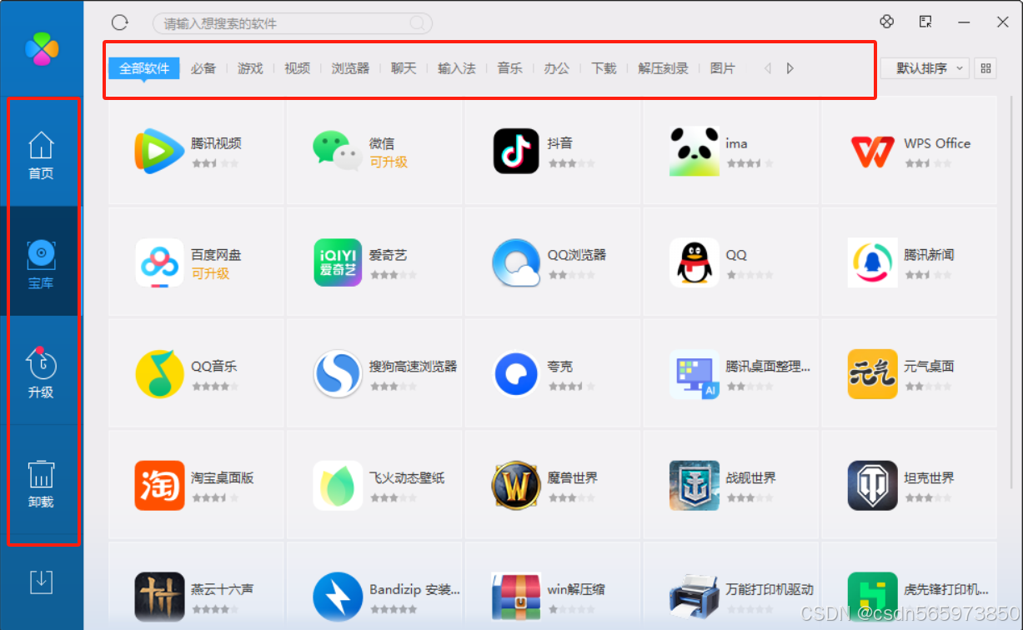The height and width of the screenshot is (630, 1023).
Task: Click the network/globe icon in title bar
Action: click(886, 22)
